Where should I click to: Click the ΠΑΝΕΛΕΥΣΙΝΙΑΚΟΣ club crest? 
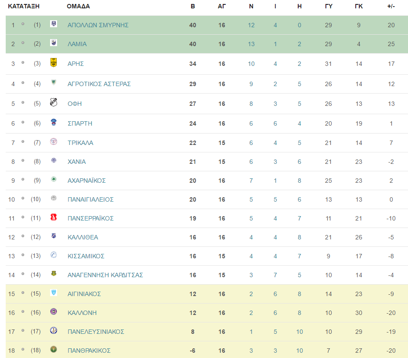[54, 330]
